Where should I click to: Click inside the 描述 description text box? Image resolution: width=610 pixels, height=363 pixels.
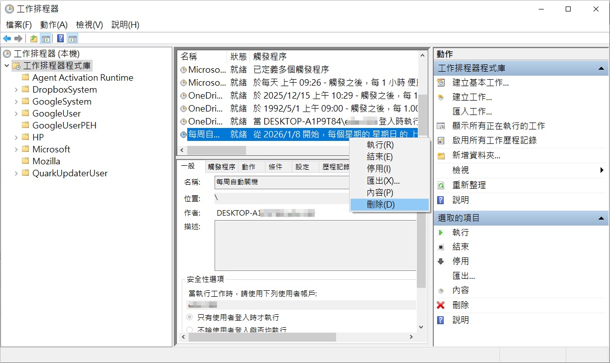coord(316,245)
